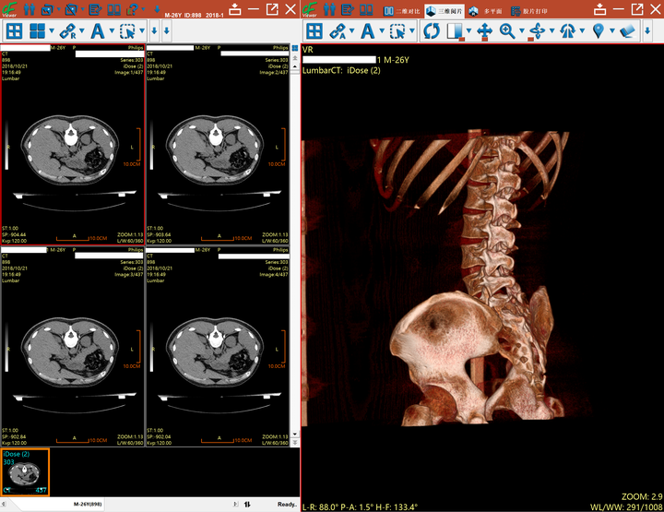Open text A dropdown arrow in left toolbar
The image size is (664, 512).
pos(112,30)
